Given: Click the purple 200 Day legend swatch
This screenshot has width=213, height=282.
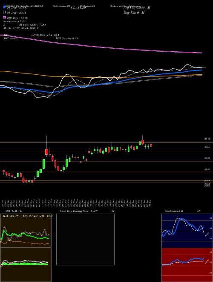Looking at the screenshot, I should pyautogui.click(x=4, y=18).
